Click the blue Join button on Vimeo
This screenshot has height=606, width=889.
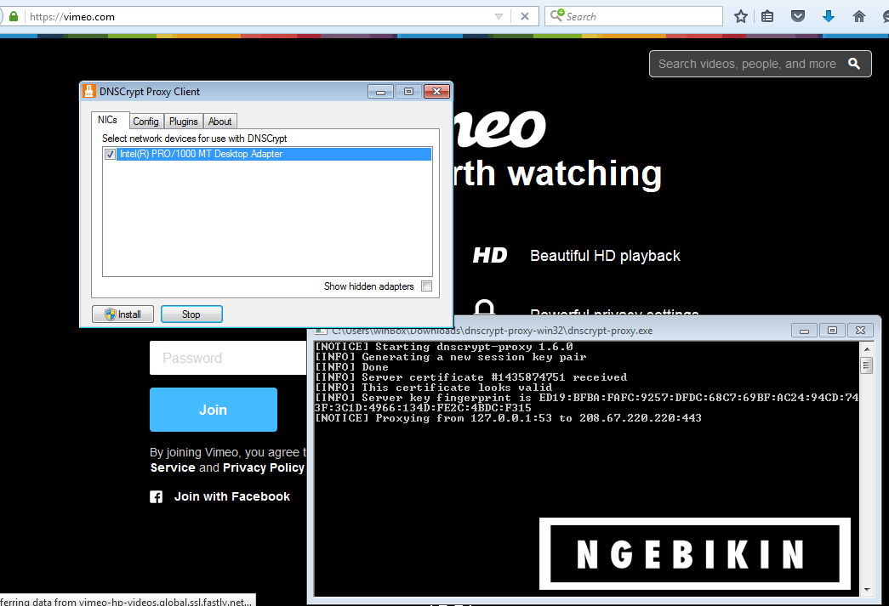(214, 410)
